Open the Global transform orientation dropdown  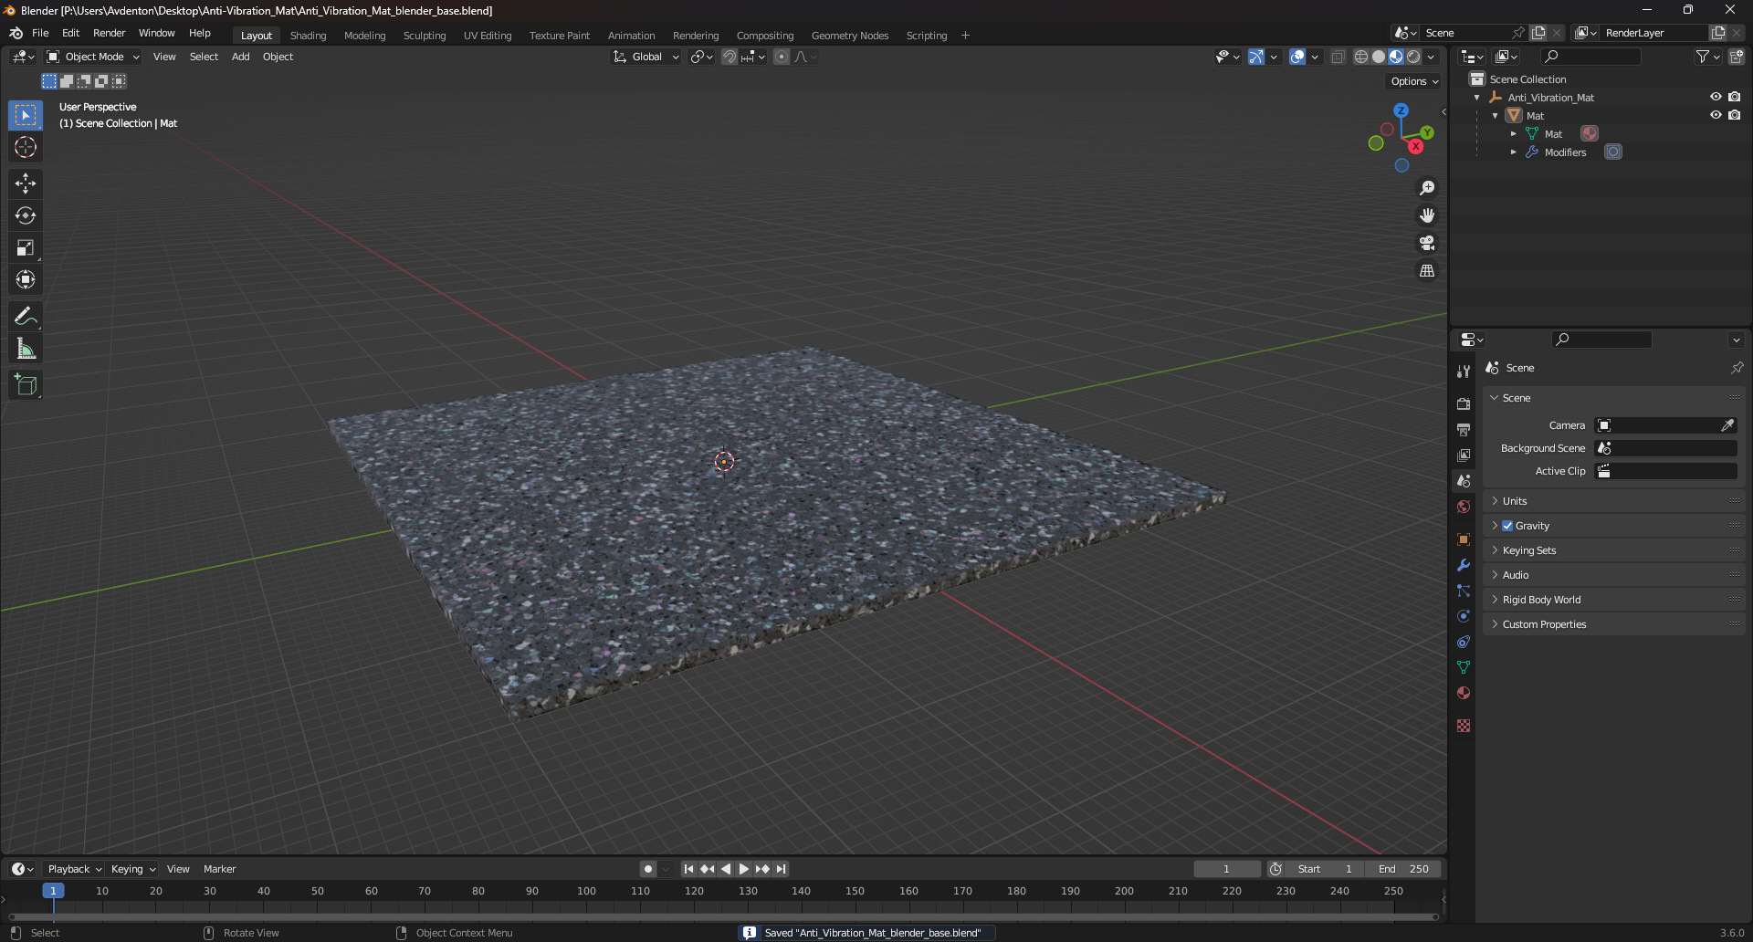[646, 57]
